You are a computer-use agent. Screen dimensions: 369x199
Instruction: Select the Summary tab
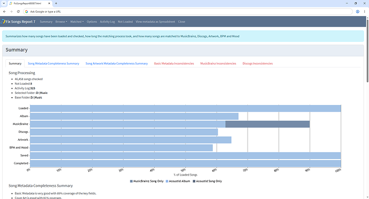tap(15, 63)
